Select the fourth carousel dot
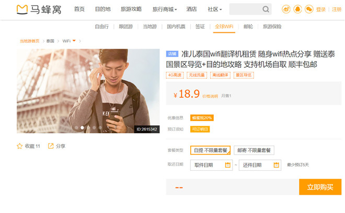345x213 pixels. tap(94, 127)
